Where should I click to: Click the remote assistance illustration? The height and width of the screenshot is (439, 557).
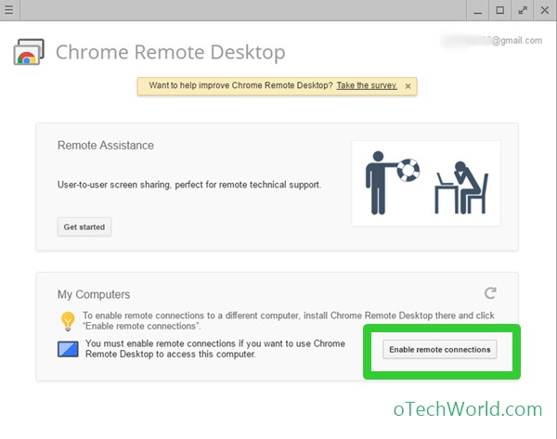pos(426,183)
